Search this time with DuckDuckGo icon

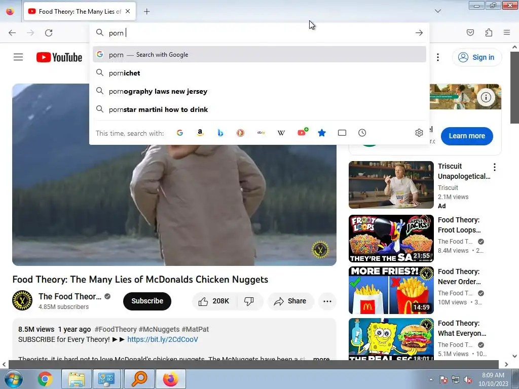pyautogui.click(x=241, y=133)
